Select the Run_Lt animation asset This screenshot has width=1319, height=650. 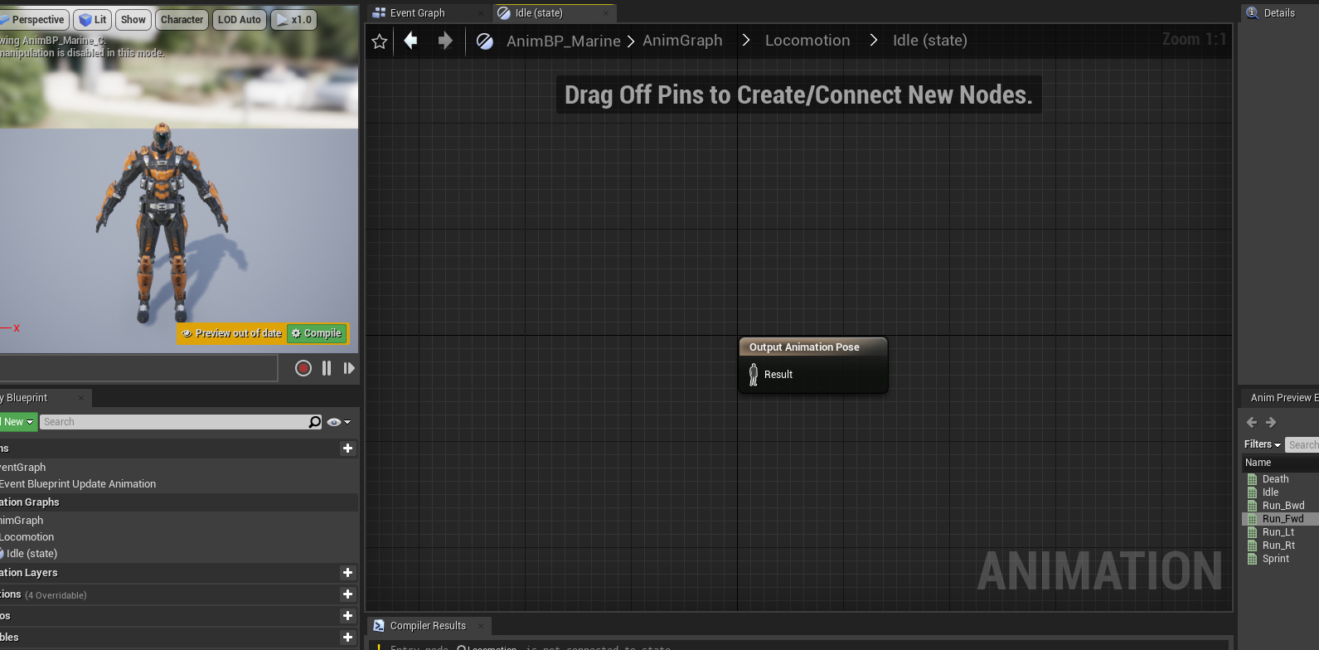(1278, 532)
